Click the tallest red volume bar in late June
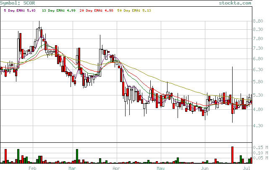This screenshot has width=275, height=170. 232,155
